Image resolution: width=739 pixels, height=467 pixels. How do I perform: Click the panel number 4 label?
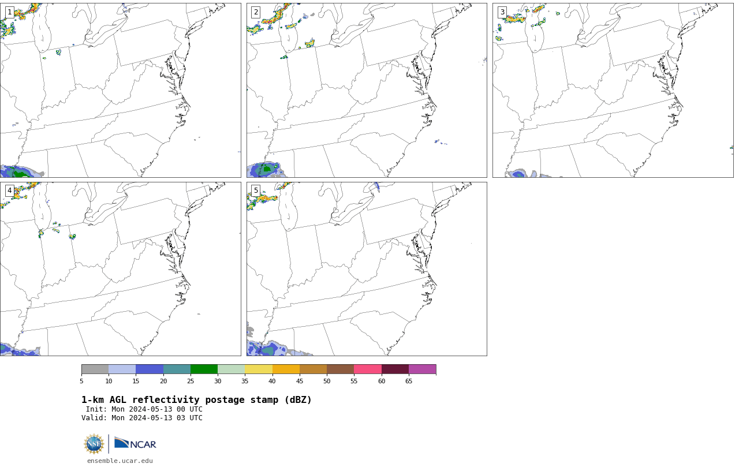9,190
